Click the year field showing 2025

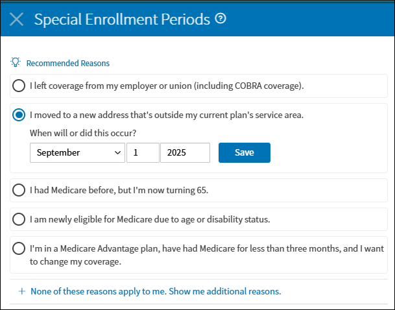[185, 152]
